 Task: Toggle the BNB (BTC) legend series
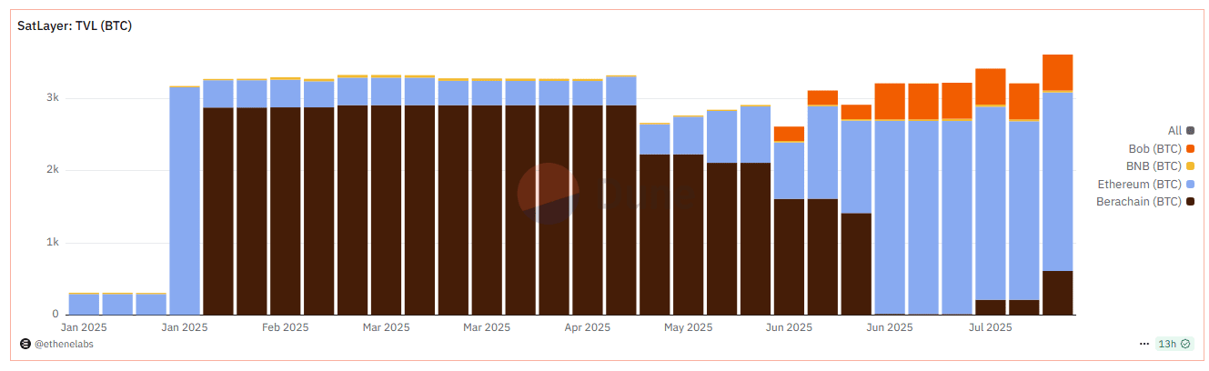point(1160,166)
